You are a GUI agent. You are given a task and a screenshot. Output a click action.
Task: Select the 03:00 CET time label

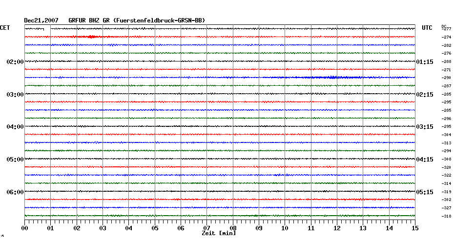15,95
